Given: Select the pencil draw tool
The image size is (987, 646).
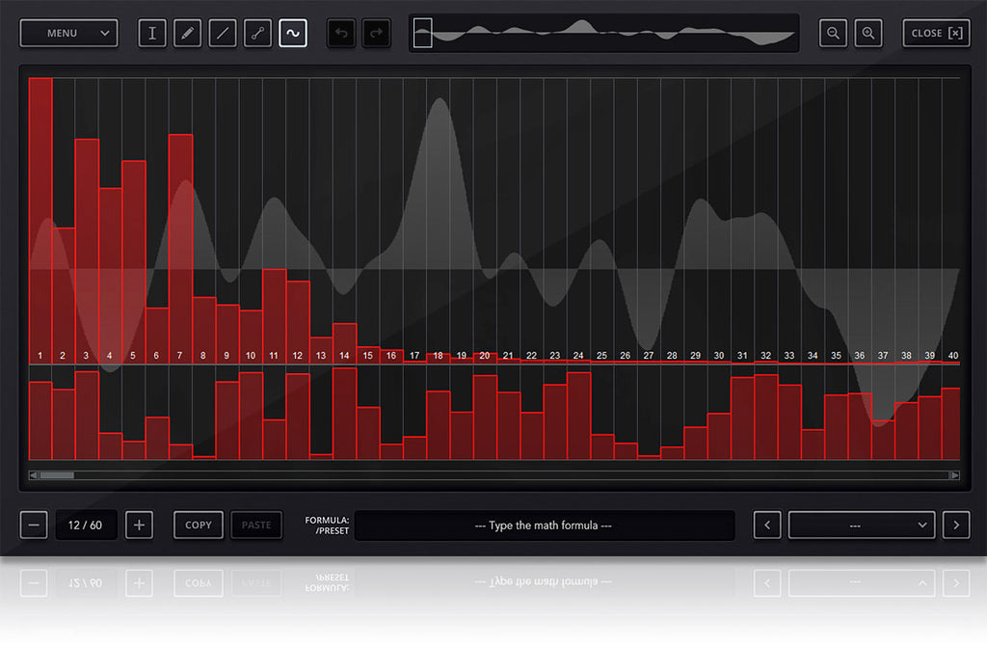Looking at the screenshot, I should tap(187, 33).
